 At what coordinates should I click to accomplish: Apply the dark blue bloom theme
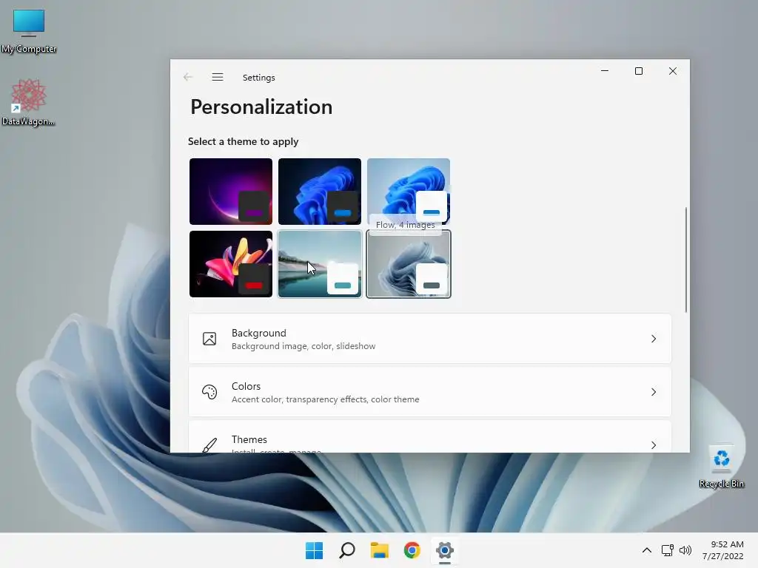320,192
